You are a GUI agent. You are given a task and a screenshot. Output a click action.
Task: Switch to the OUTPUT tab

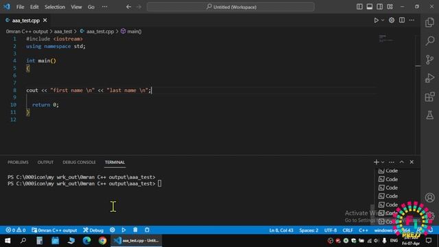click(45, 162)
